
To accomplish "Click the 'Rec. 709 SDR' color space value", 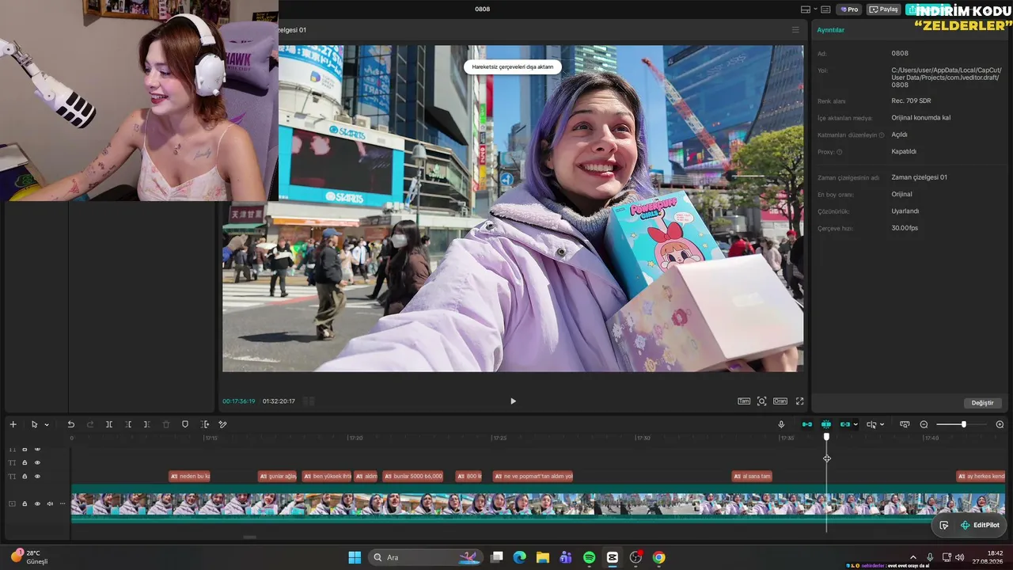I will tap(911, 101).
